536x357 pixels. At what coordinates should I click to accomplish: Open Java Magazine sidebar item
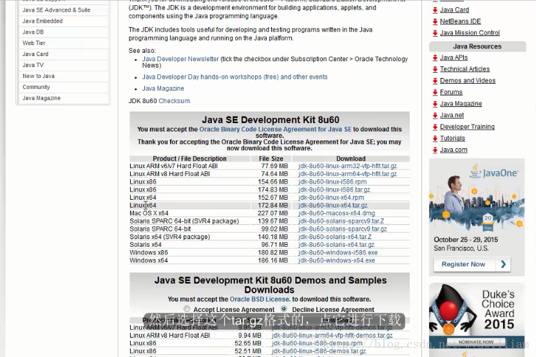coord(64,98)
